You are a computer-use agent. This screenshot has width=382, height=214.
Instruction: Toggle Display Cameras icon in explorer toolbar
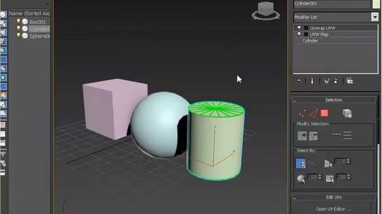3,41
